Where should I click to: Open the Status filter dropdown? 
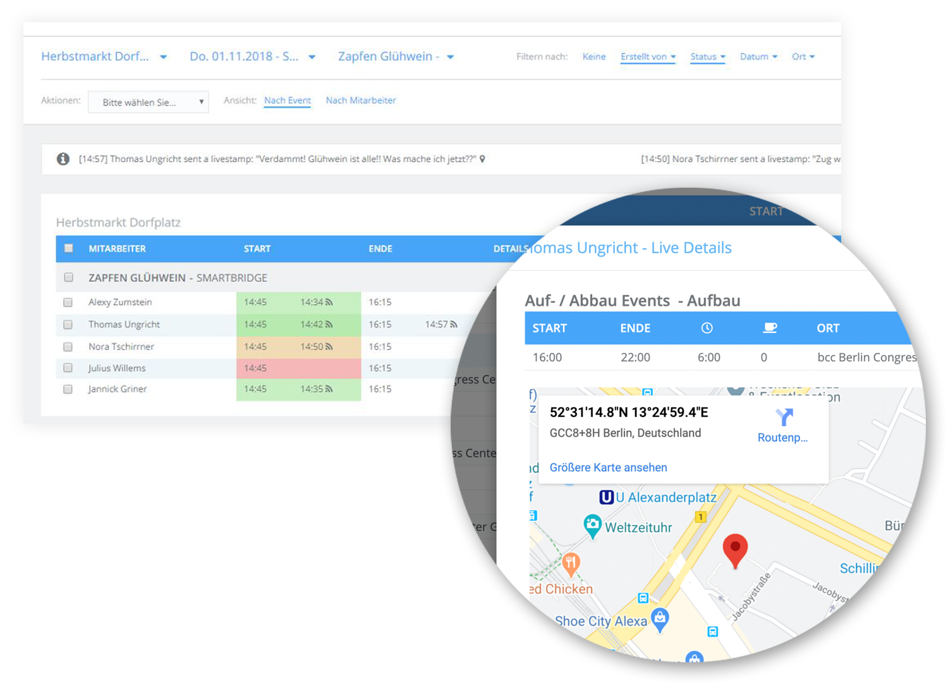point(707,57)
